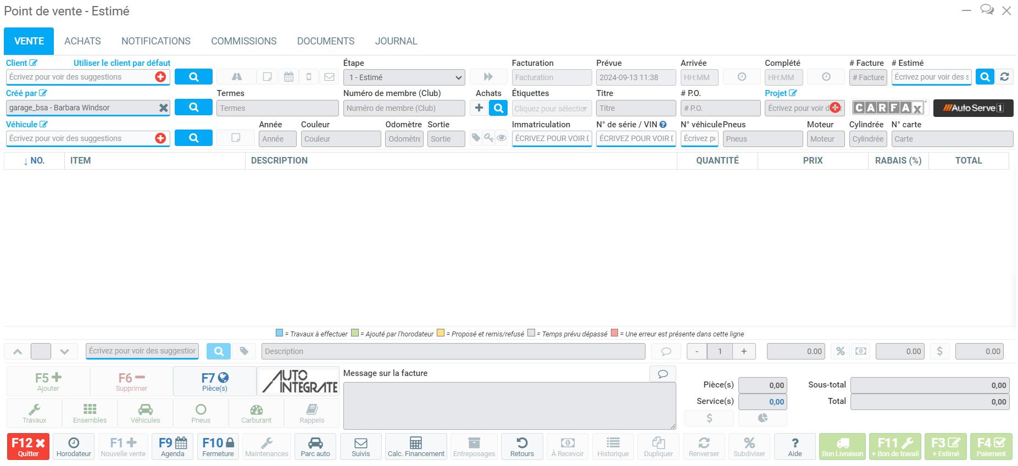Toggle the eye icon near Immatriculation

point(502,138)
